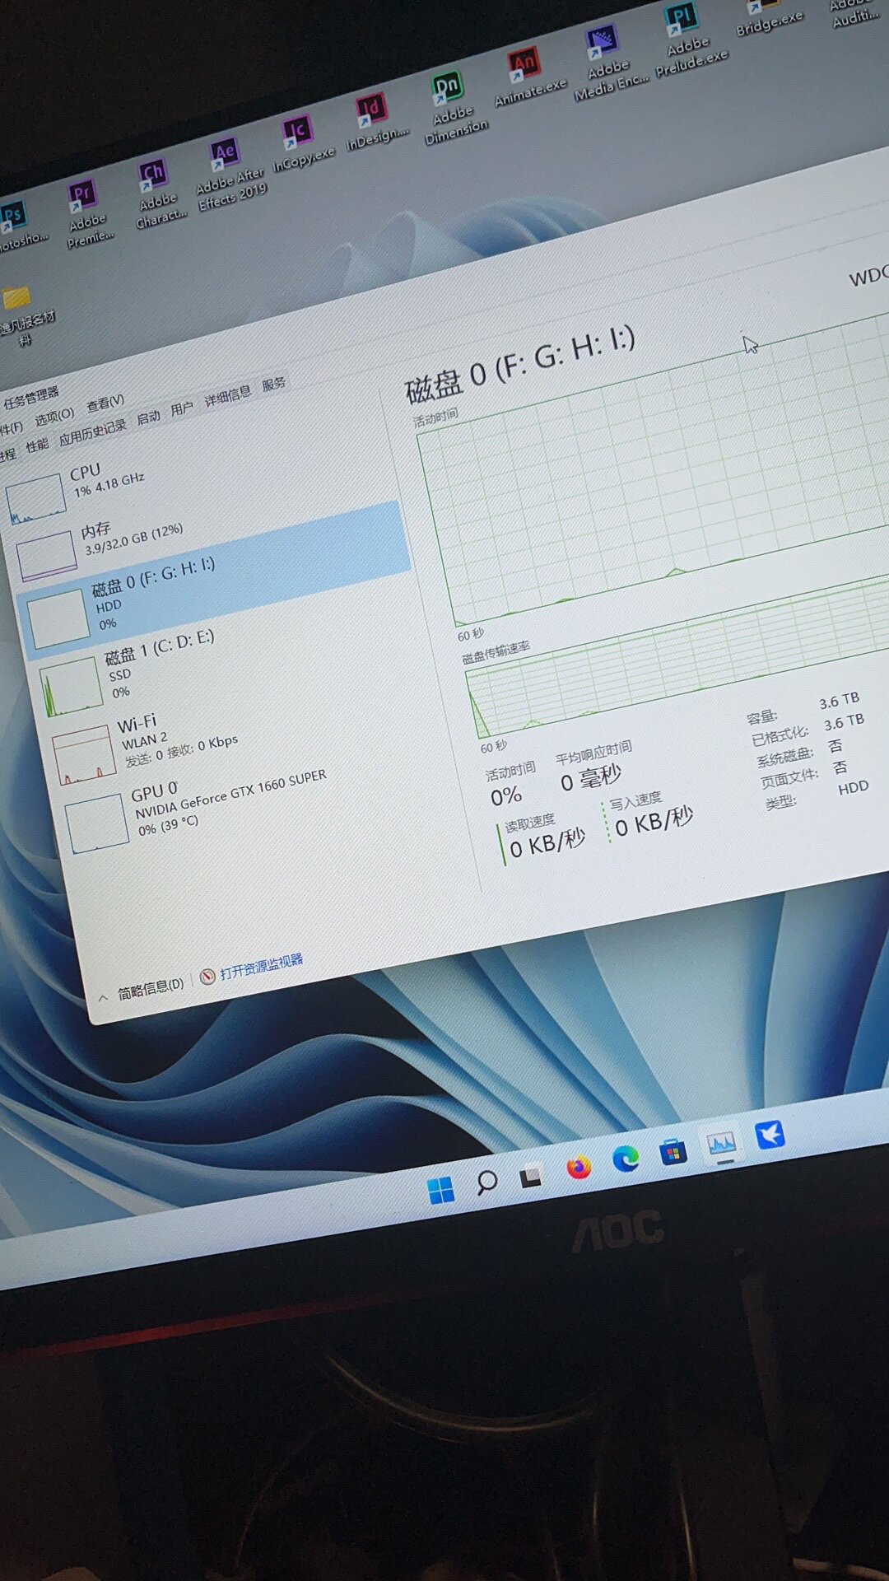Select the Adobe Dimension desktop icon
The width and height of the screenshot is (889, 1581).
(x=452, y=108)
